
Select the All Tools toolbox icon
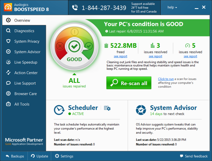[x=8, y=104]
